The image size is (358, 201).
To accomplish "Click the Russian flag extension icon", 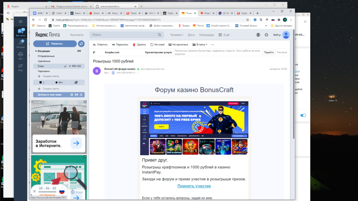I will 273,20.
